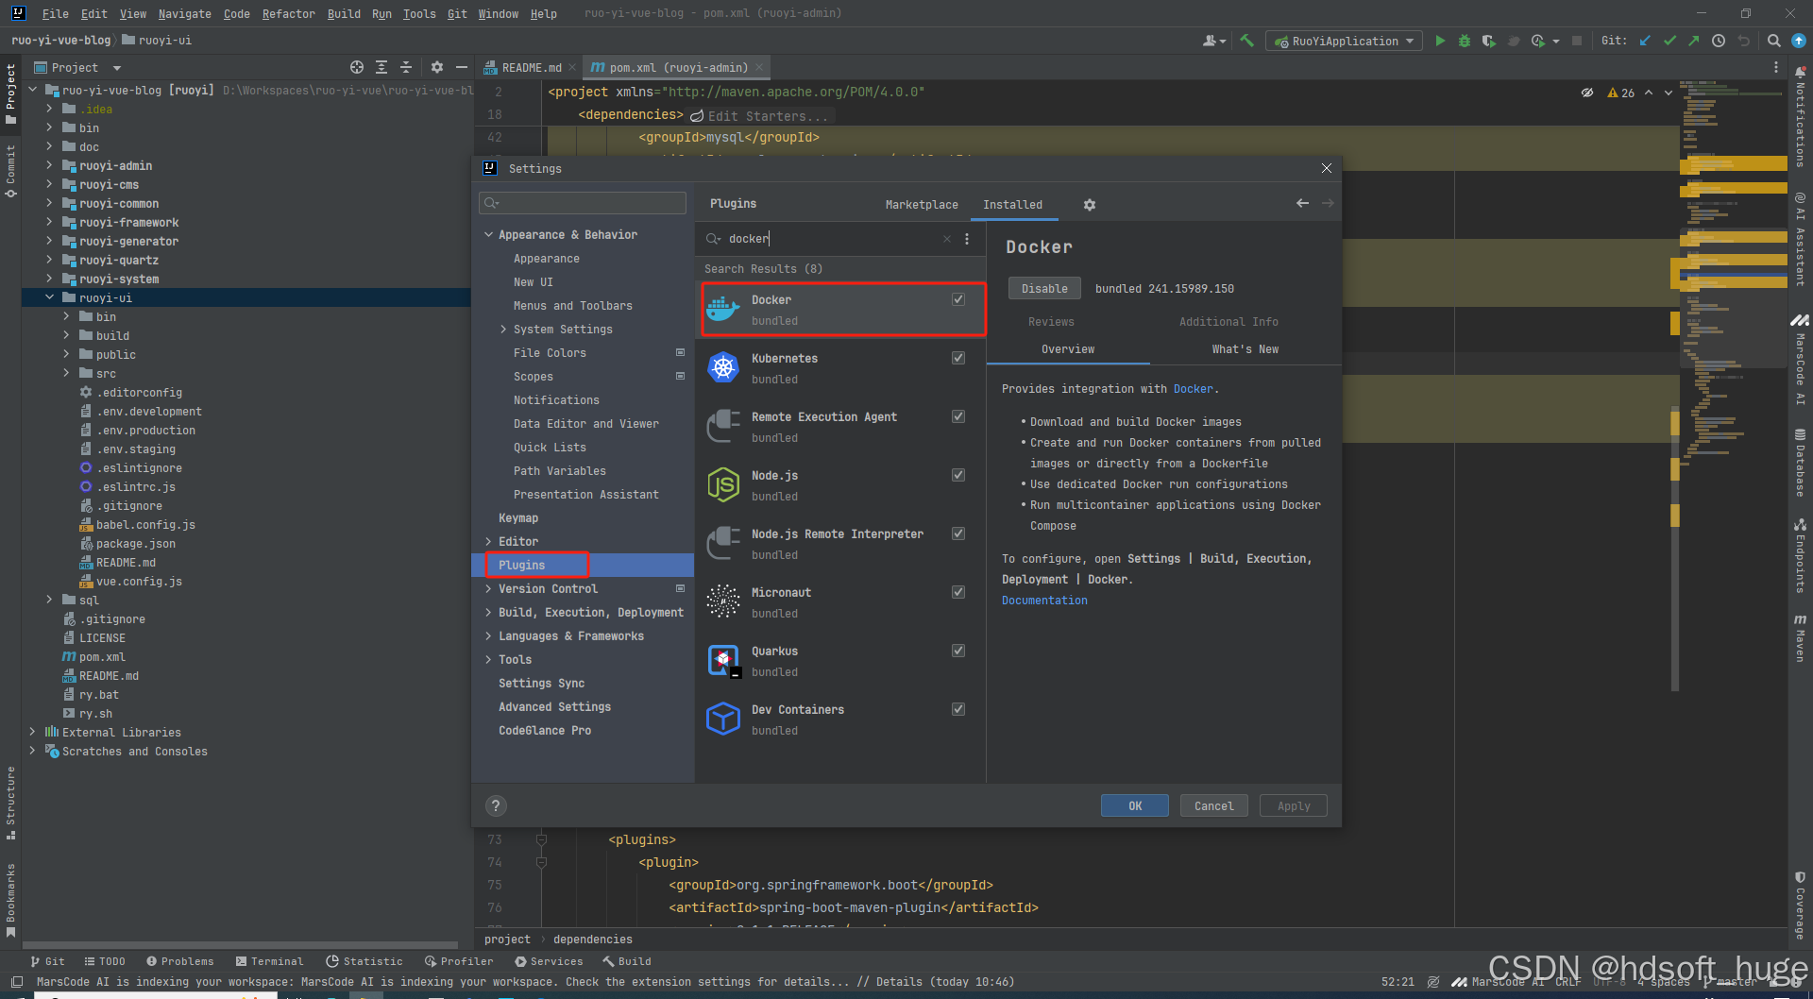Toggle the Quarkus plugin checkbox
The width and height of the screenshot is (1813, 999).
coord(958,651)
